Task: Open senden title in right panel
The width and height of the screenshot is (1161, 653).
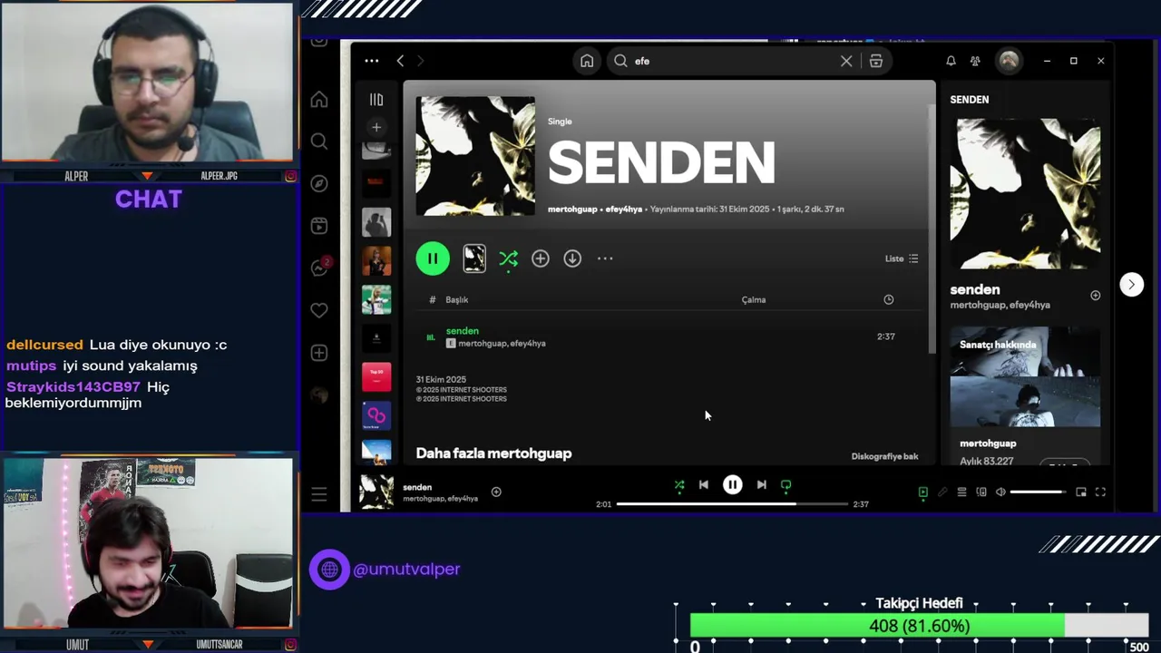Action: tap(975, 289)
